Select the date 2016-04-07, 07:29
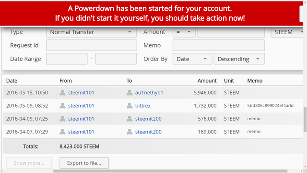Viewport: 307px width, 173px height. pos(27,132)
